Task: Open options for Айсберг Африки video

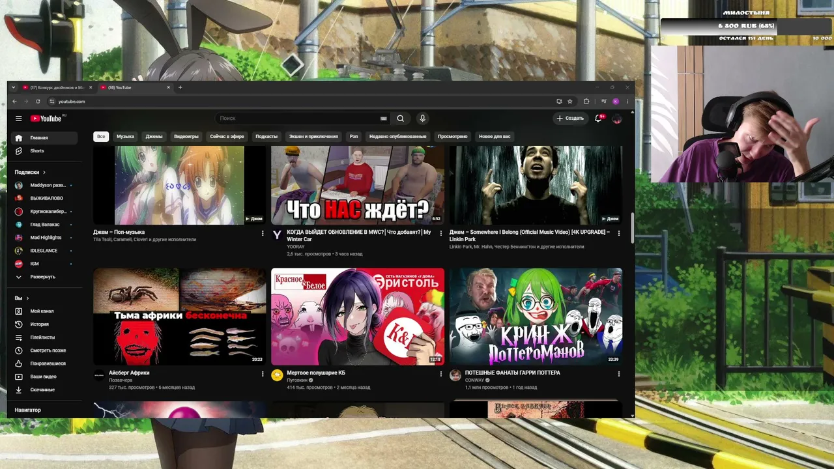Action: pos(263,374)
